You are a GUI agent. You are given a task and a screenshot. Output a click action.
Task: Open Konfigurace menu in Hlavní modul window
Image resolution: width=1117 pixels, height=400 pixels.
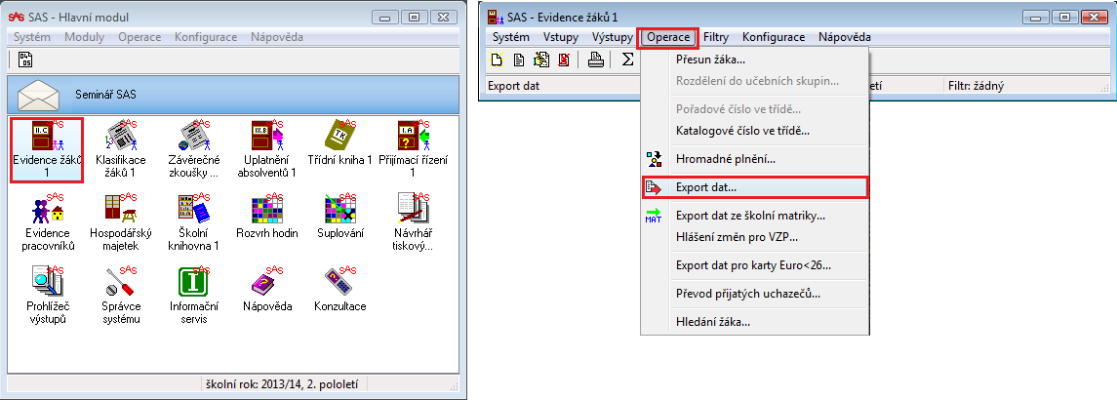[x=206, y=37]
